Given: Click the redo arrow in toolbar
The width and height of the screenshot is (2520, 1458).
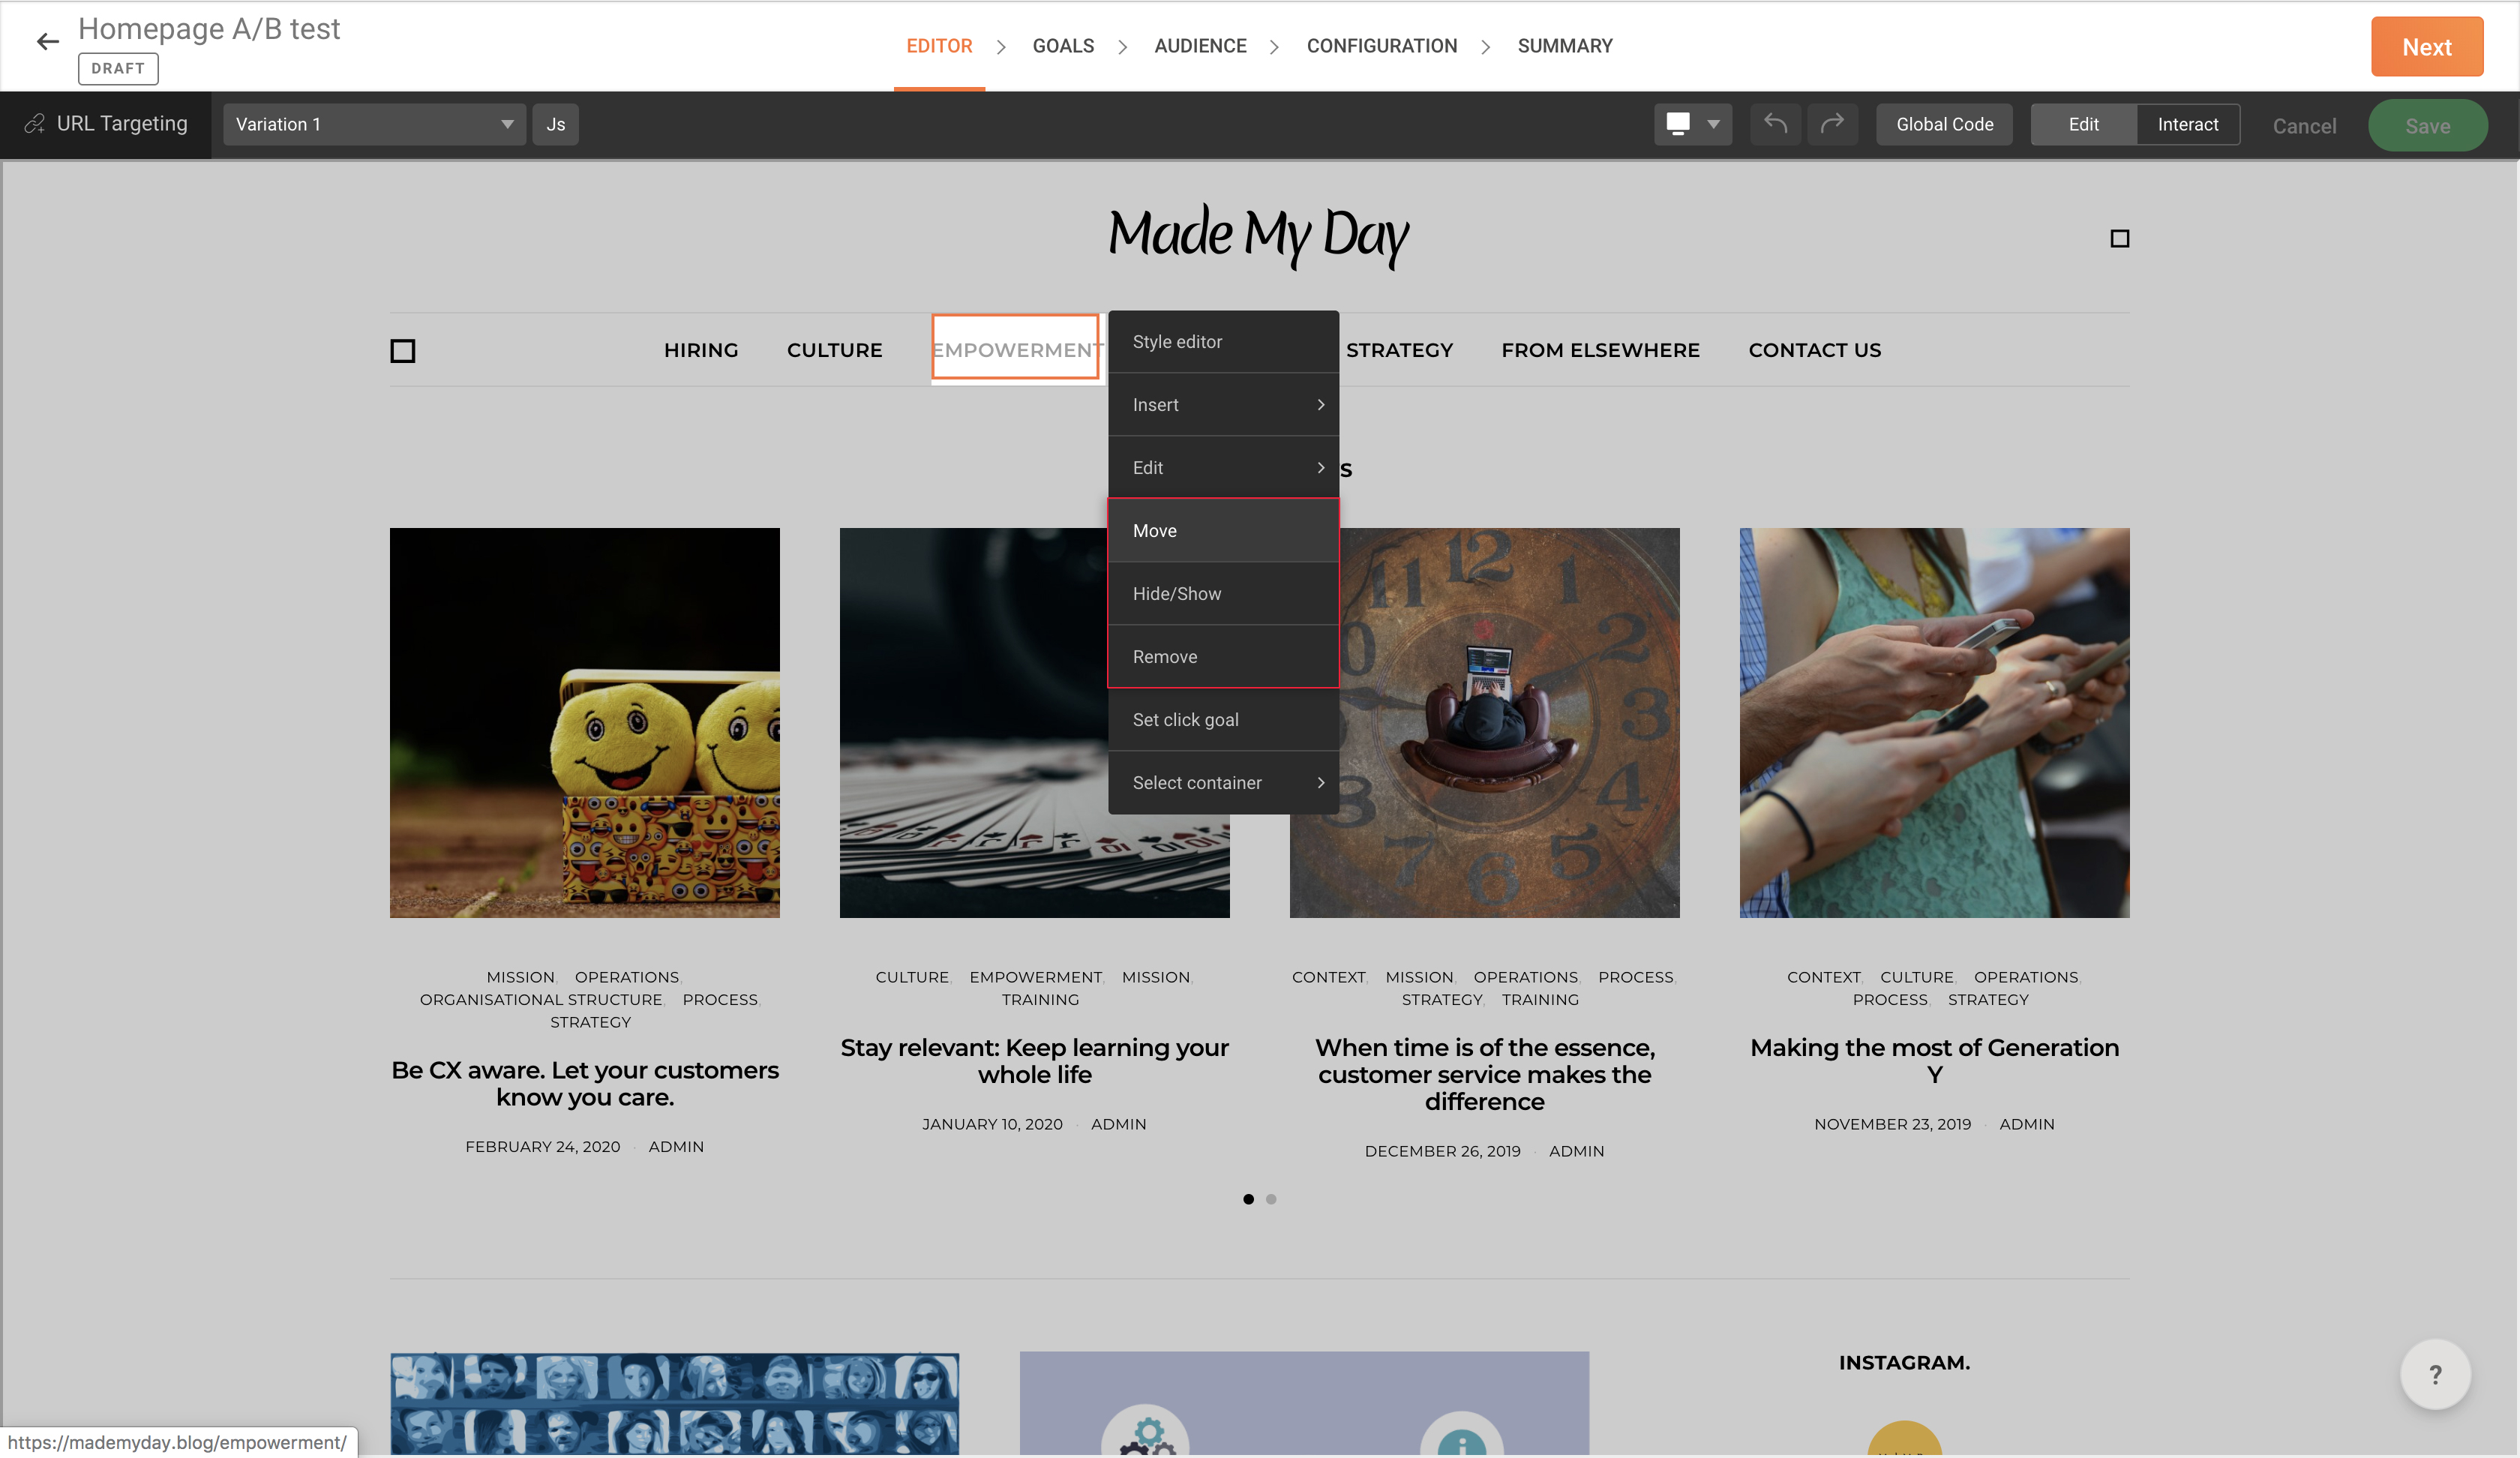Looking at the screenshot, I should 1832,124.
